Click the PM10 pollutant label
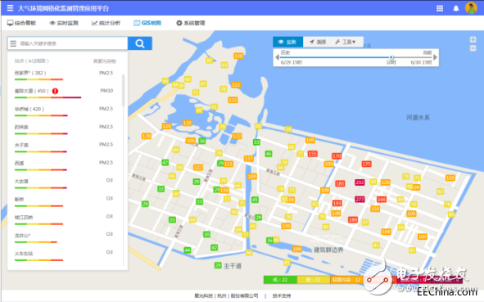484x302 pixels. (x=106, y=91)
